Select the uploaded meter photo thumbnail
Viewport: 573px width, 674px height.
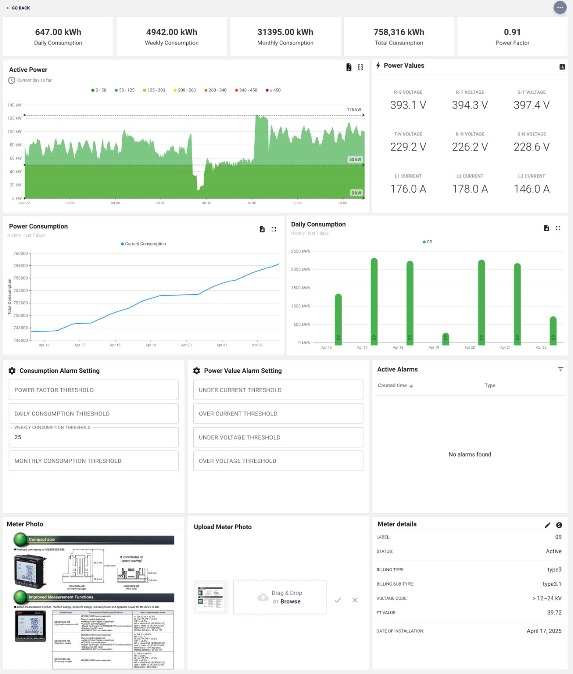(211, 597)
